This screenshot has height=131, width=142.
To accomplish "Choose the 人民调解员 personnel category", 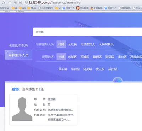I will click(106, 44).
